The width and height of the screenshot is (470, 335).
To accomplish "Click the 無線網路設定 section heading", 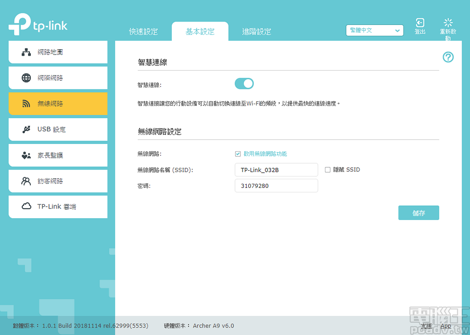I will coord(159,132).
